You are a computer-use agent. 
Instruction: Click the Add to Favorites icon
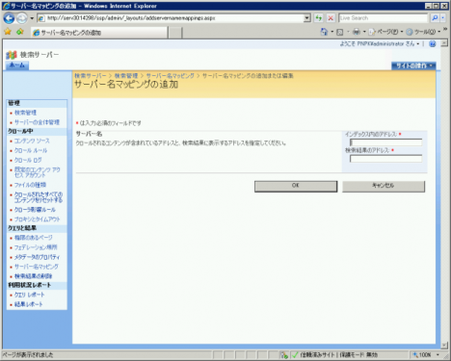pyautogui.click(x=20, y=32)
